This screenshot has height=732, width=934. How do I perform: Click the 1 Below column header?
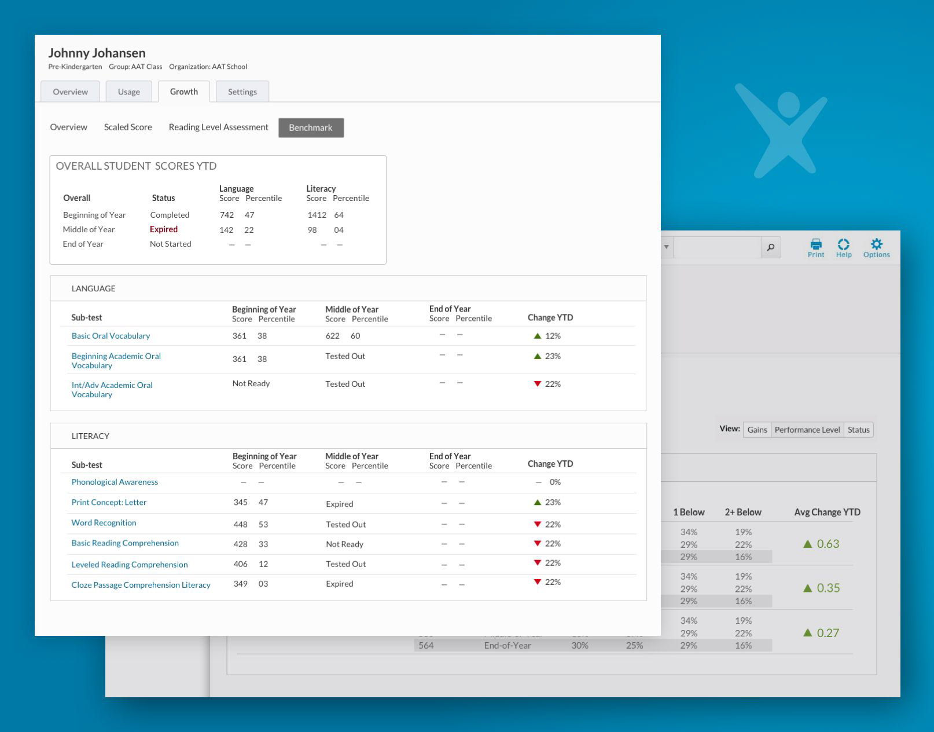[689, 512]
